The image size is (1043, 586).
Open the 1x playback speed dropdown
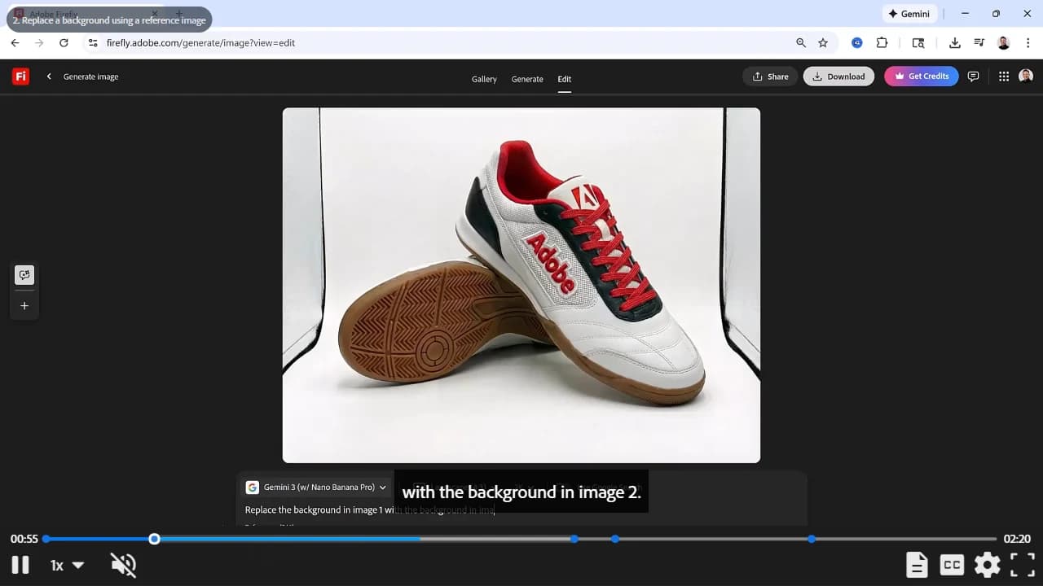[67, 565]
